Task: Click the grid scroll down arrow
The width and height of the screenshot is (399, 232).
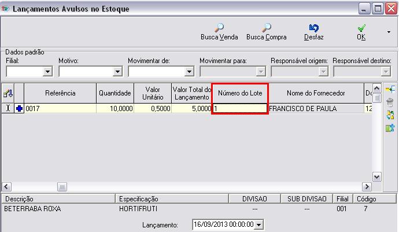Action: (x=377, y=176)
